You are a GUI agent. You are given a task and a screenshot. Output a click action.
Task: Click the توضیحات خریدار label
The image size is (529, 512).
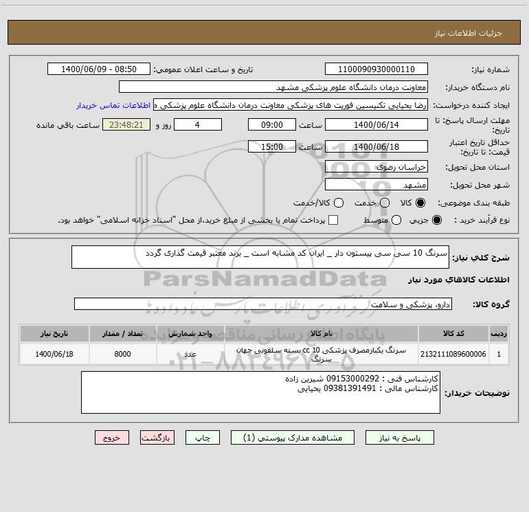(477, 393)
